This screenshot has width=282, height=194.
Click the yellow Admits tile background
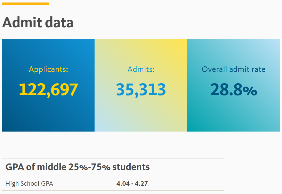[x=141, y=115]
